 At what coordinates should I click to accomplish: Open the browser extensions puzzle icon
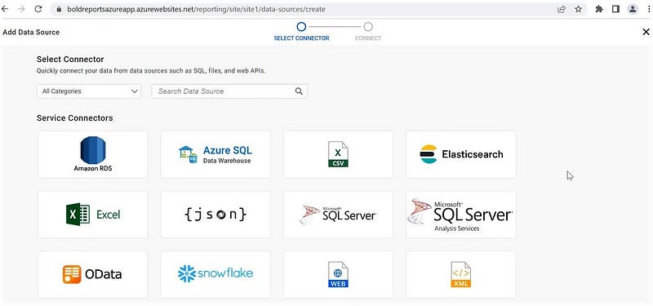coord(599,9)
